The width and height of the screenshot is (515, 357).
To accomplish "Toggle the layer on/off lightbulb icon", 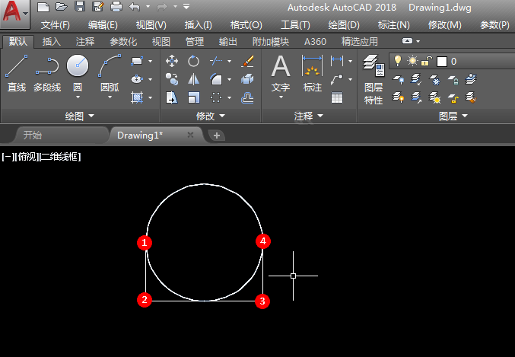I will coord(397,61).
